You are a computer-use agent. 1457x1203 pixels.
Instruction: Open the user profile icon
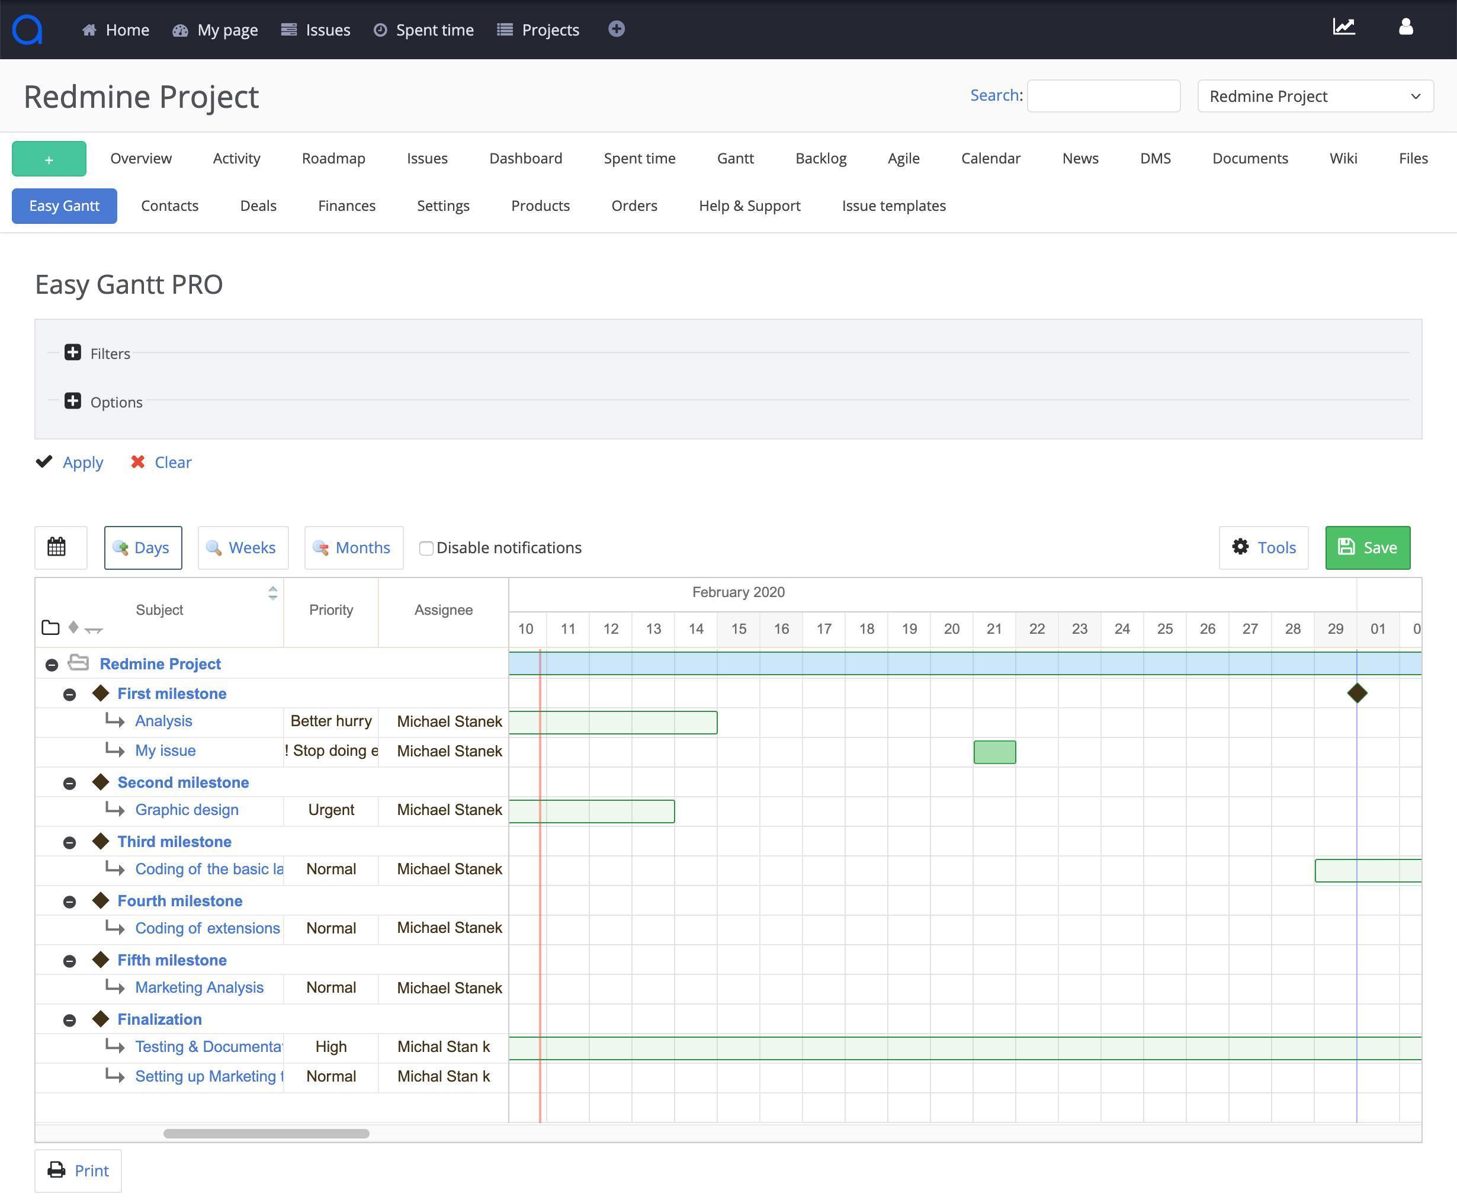tap(1405, 27)
